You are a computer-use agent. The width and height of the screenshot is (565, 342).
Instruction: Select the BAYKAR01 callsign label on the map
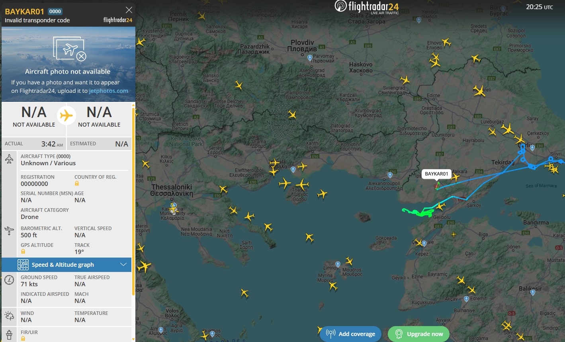click(436, 174)
